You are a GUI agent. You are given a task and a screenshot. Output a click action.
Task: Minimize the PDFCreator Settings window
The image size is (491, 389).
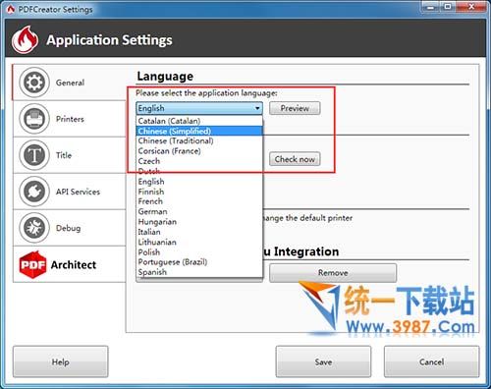click(431, 6)
